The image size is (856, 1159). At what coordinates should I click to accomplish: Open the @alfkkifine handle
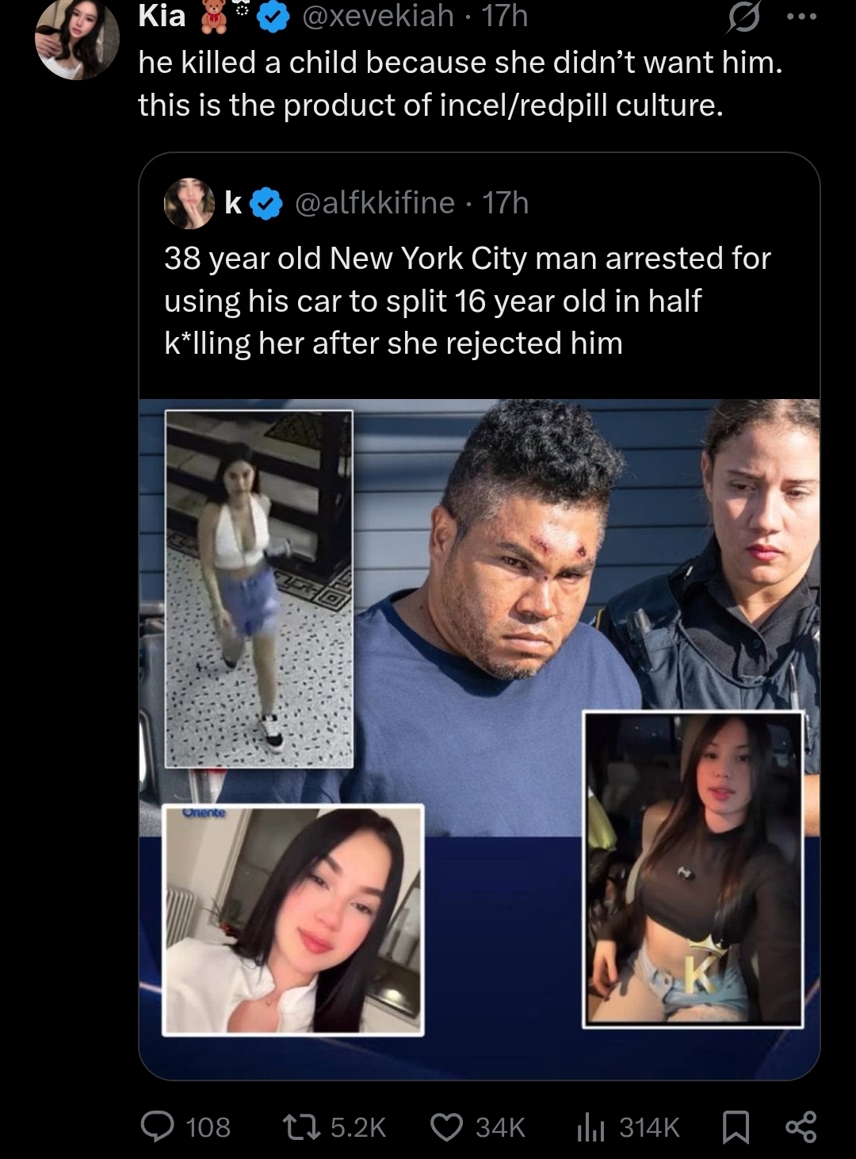tap(375, 204)
